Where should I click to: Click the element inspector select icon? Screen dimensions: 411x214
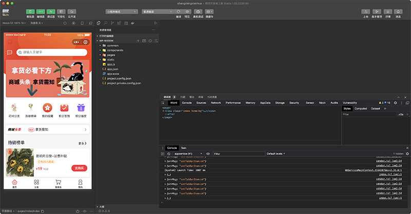(163, 103)
